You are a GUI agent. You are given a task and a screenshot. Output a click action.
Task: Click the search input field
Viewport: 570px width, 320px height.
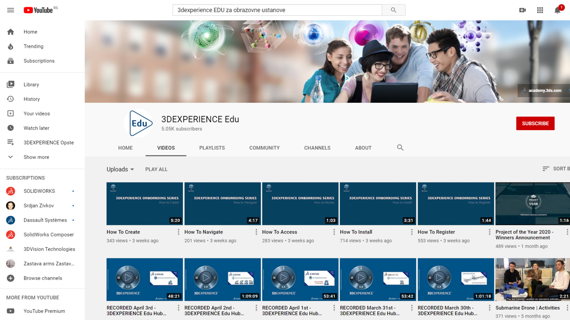tap(277, 10)
